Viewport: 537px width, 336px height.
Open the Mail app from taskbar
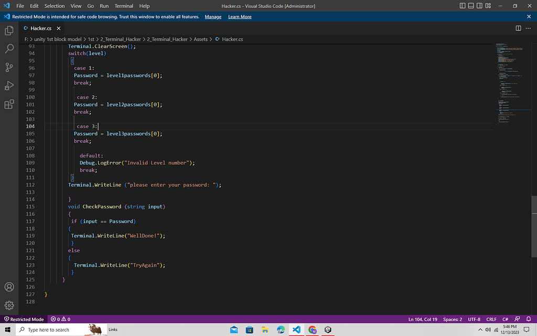coord(234,330)
